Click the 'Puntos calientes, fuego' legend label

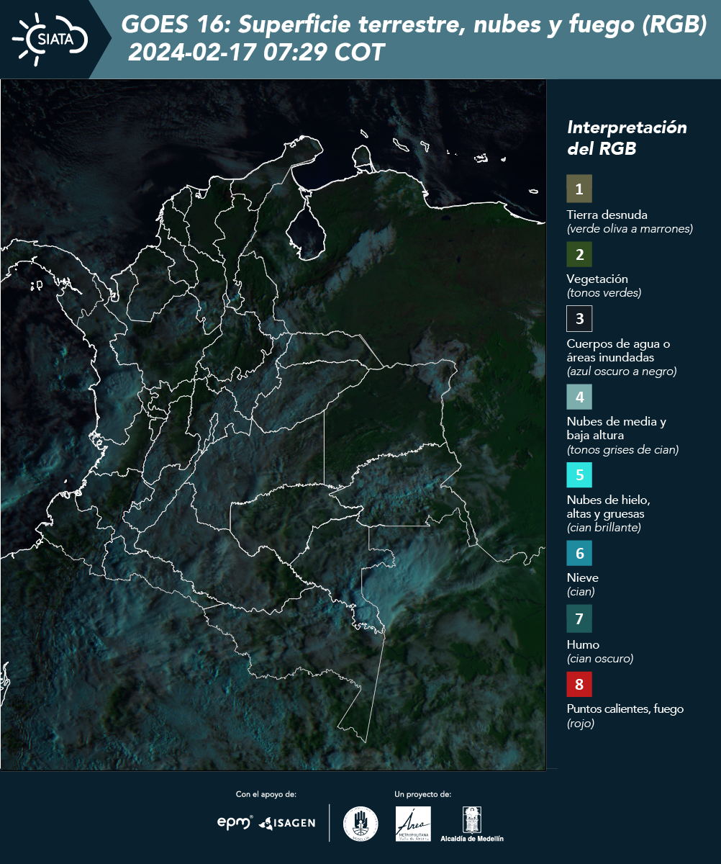(625, 709)
